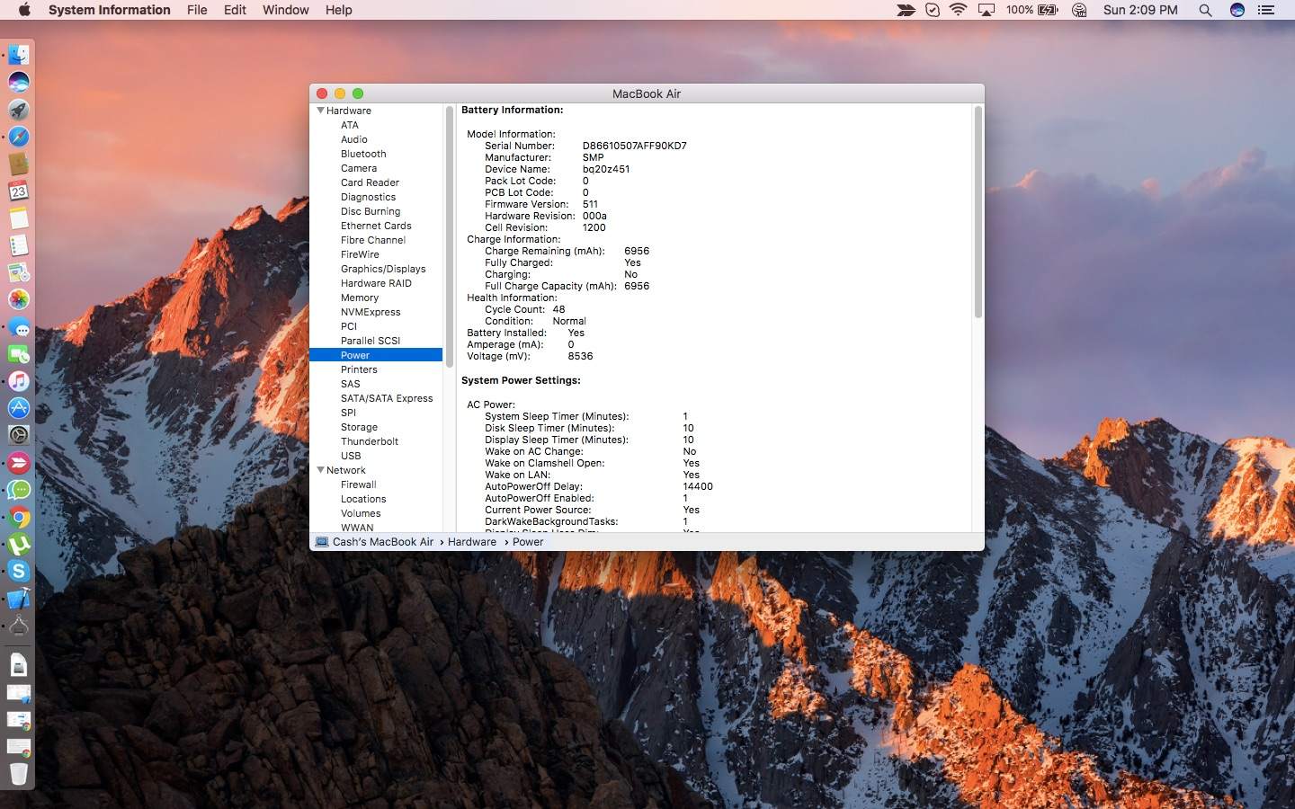
Task: Open the Trash in the Dock
Action: [x=19, y=773]
